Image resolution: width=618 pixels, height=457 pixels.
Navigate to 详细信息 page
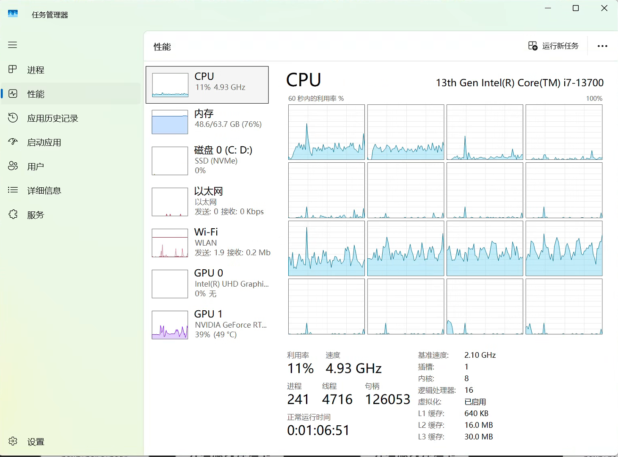click(71, 191)
